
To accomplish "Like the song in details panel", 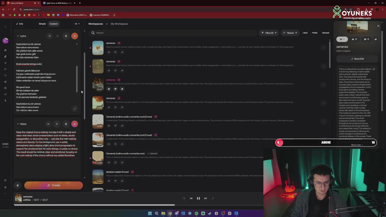I will tap(354, 39).
